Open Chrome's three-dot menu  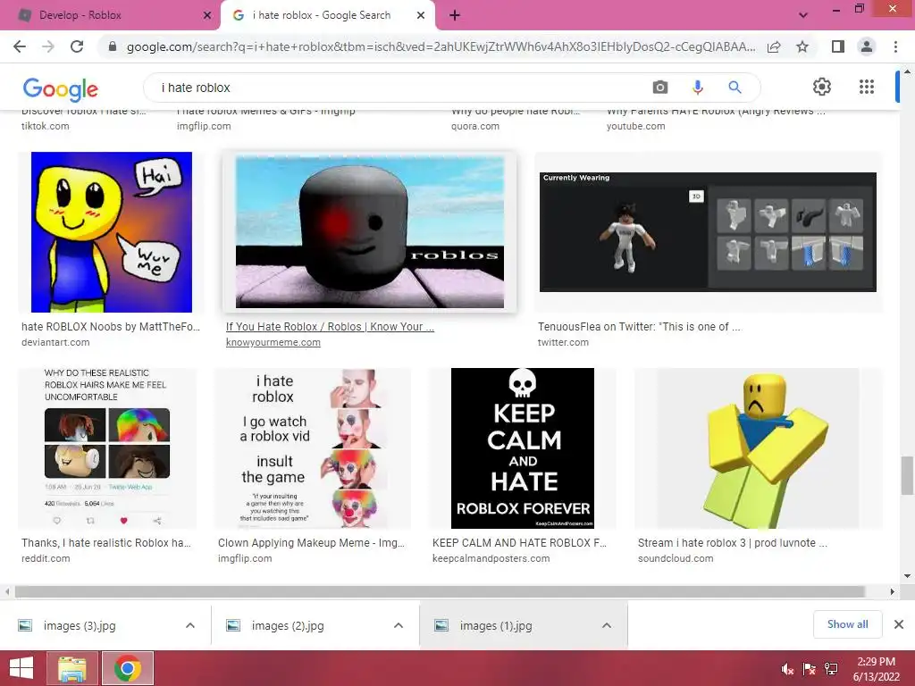tap(895, 46)
